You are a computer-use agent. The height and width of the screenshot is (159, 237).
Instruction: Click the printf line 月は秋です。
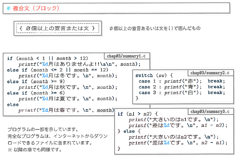point(68,87)
